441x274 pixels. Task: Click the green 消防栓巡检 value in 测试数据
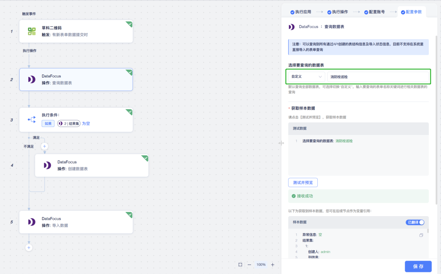click(x=344, y=141)
